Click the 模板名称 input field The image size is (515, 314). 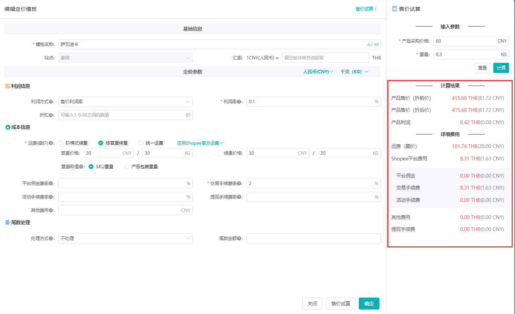[211, 44]
